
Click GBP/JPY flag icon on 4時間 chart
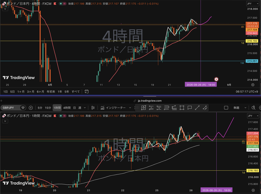pyautogui.click(x=4, y=4)
